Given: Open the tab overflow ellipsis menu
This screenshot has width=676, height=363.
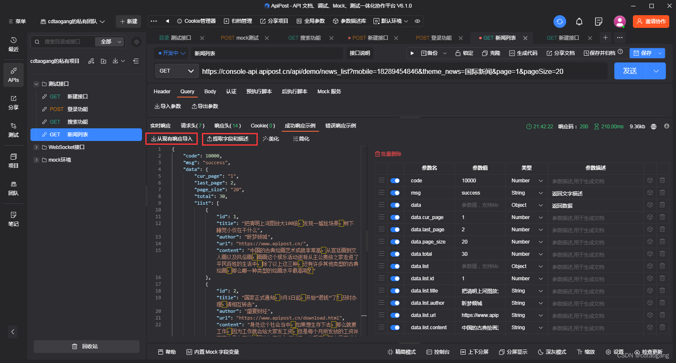Looking at the screenshot, I should click(620, 38).
